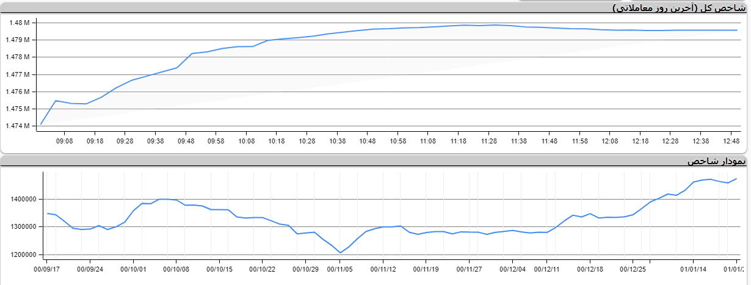Click the 00/09/17 date axis label
This screenshot has height=285, width=751.
pos(47,269)
